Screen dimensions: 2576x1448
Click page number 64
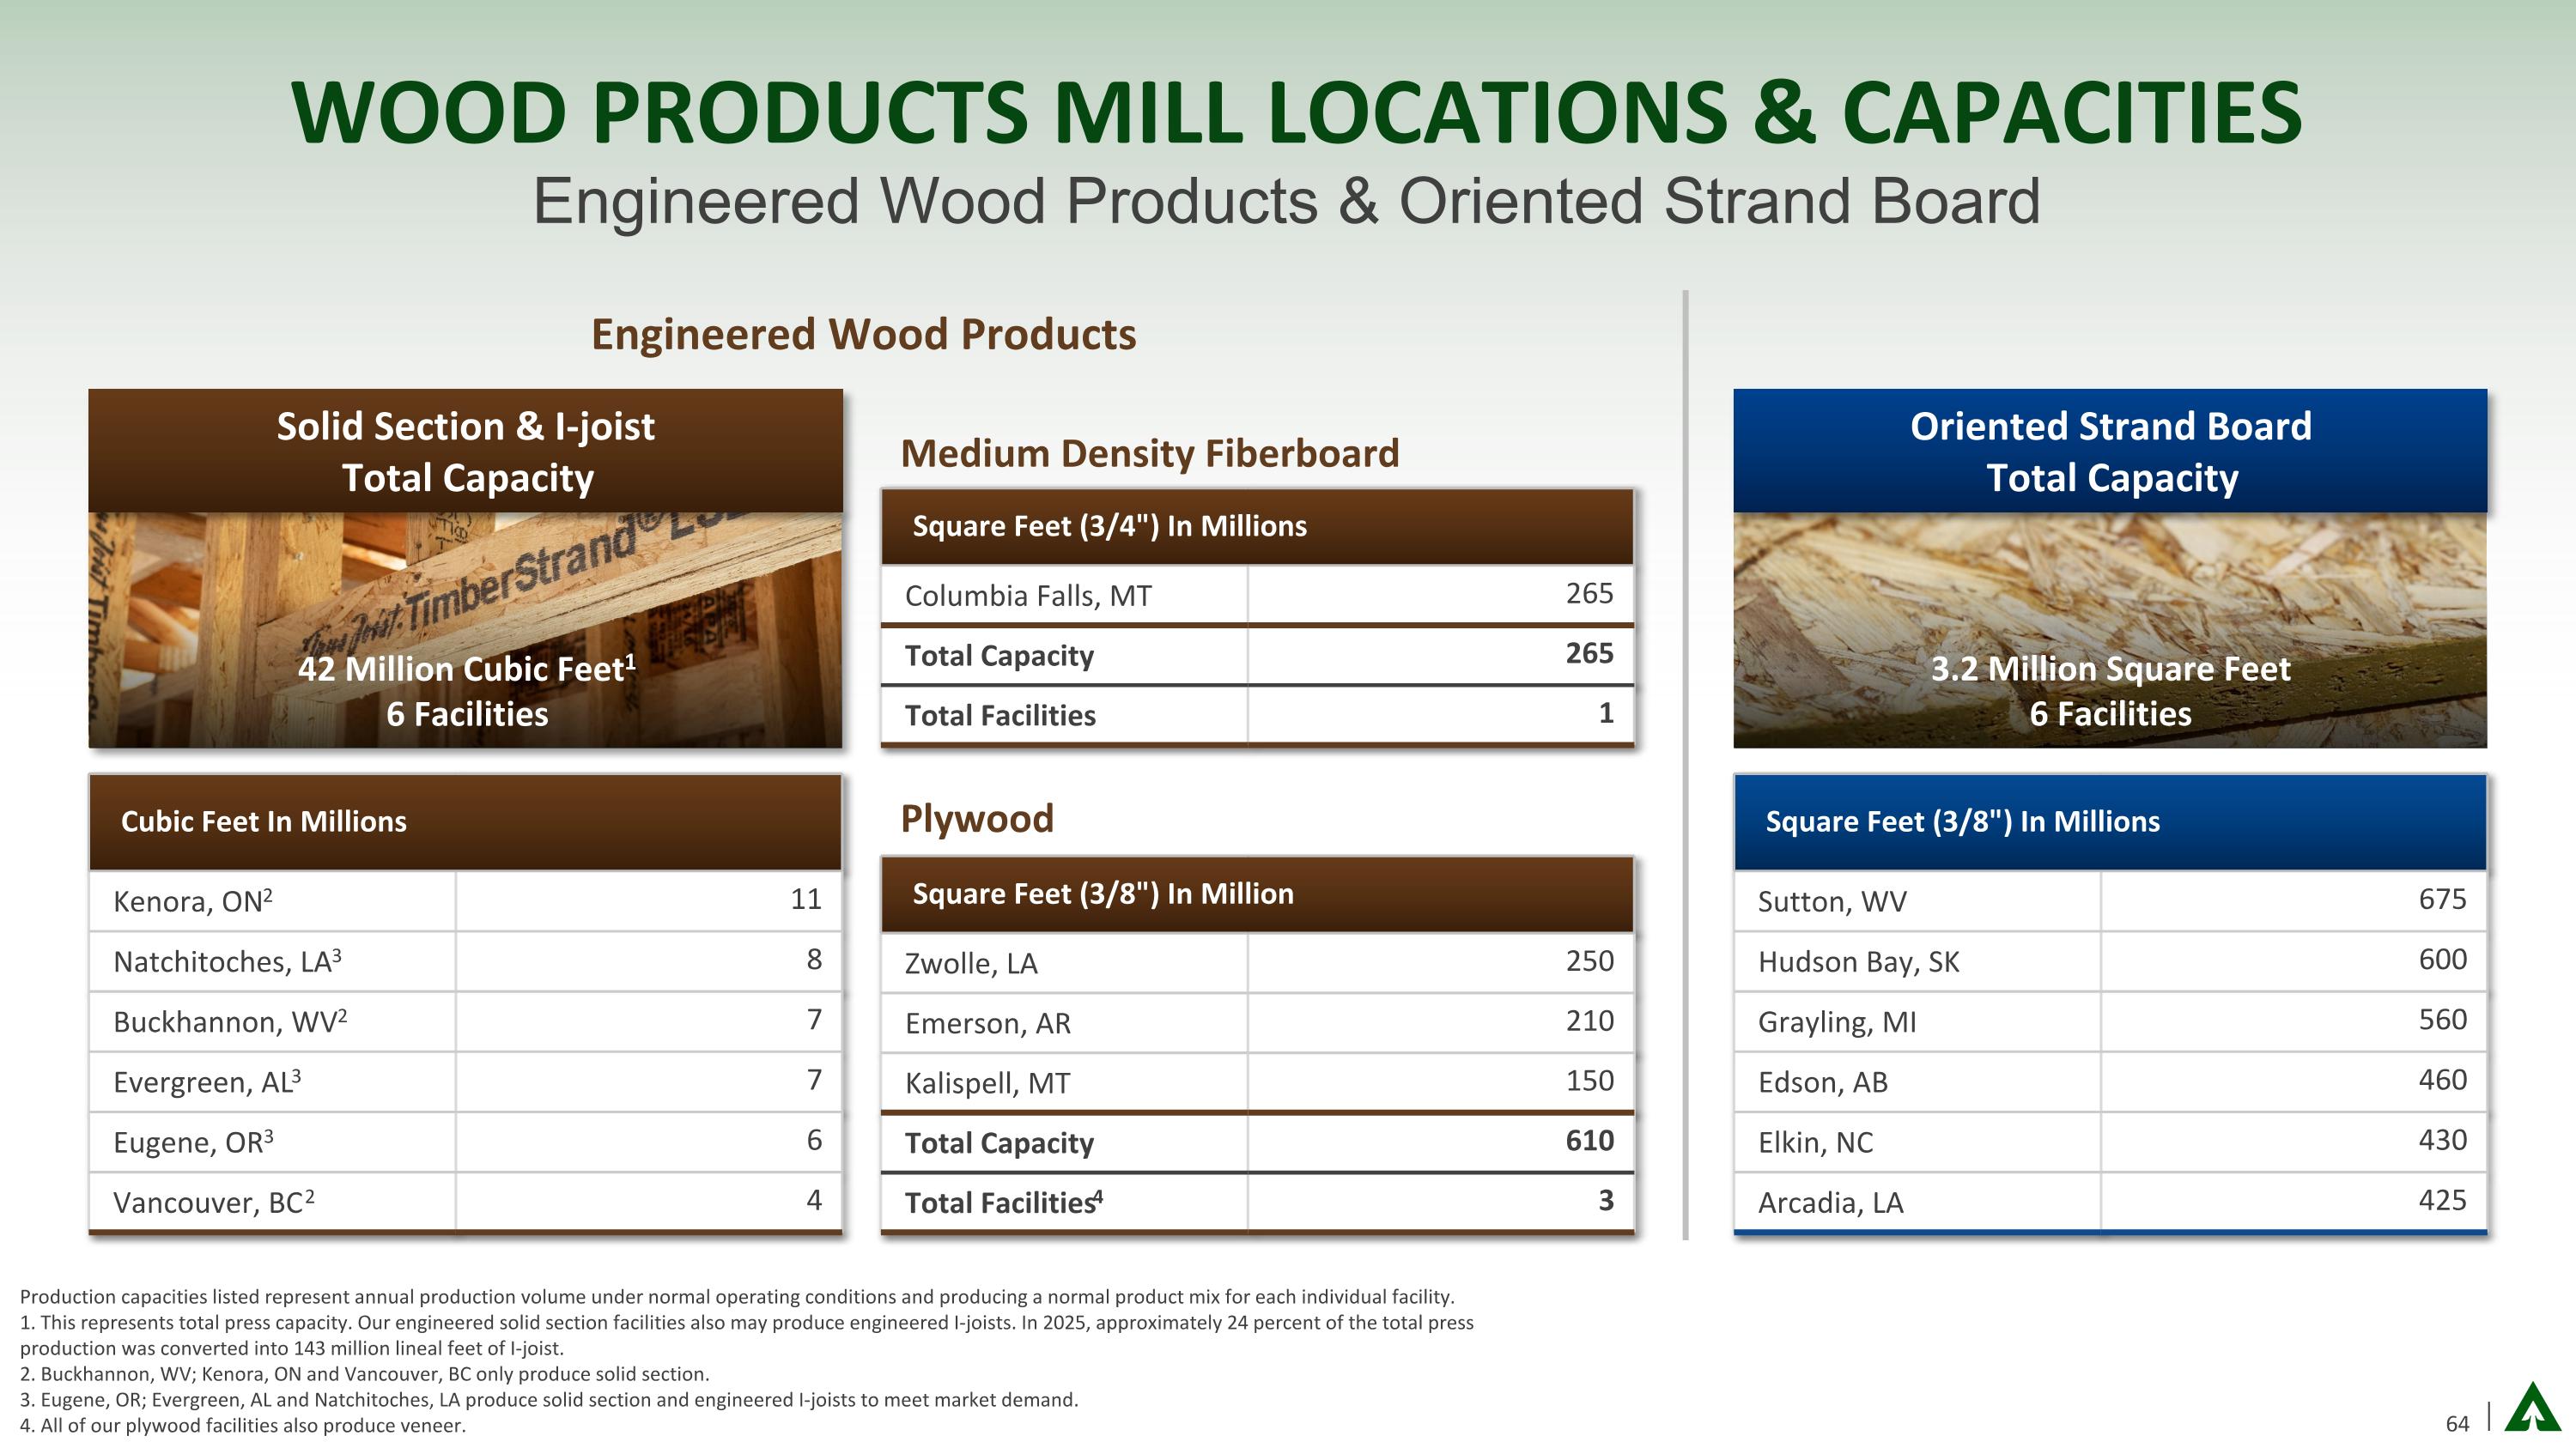(2457, 1423)
